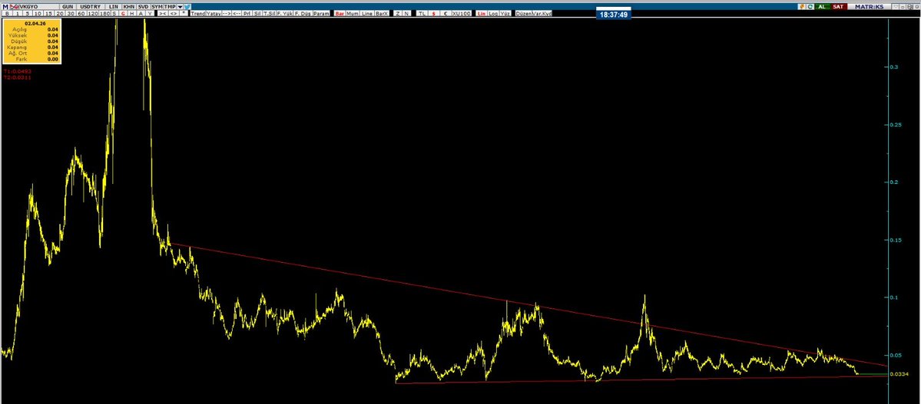Click the <-- left arrow tool
The width and height of the screenshot is (921, 404).
pos(237,13)
